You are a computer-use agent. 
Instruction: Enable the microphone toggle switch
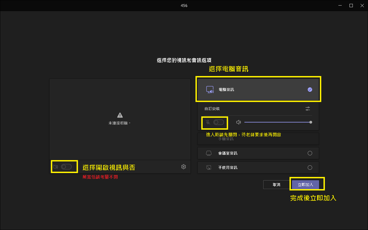point(219,122)
